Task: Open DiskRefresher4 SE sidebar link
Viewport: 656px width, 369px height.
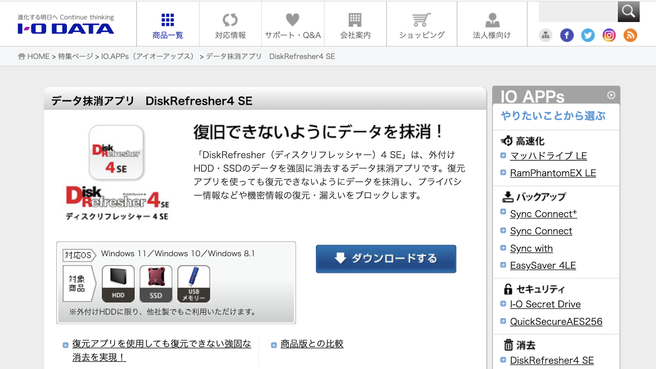Action: pos(552,360)
